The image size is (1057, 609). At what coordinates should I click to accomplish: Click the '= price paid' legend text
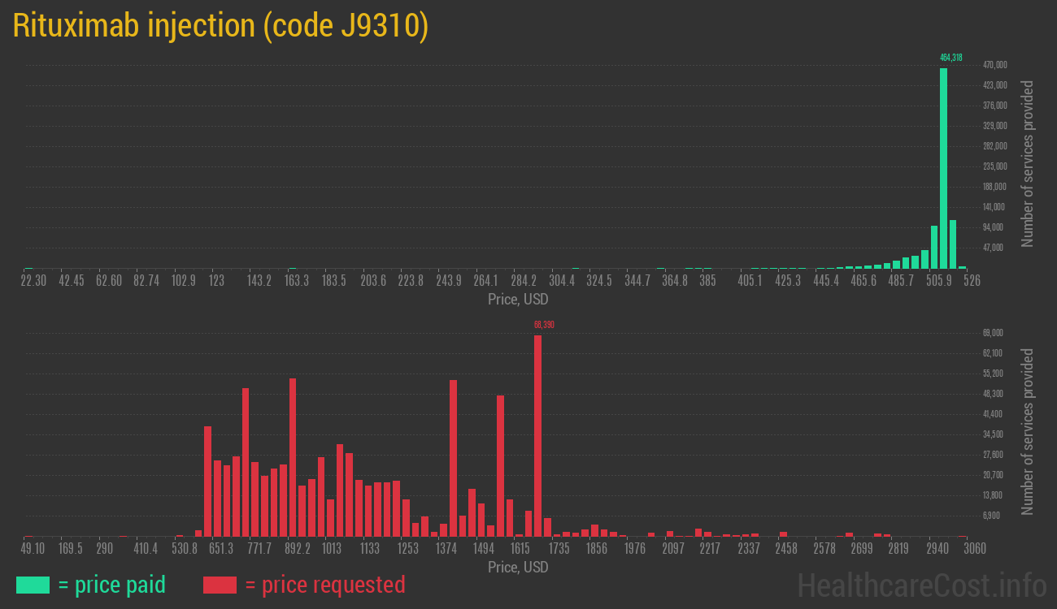[x=112, y=585]
